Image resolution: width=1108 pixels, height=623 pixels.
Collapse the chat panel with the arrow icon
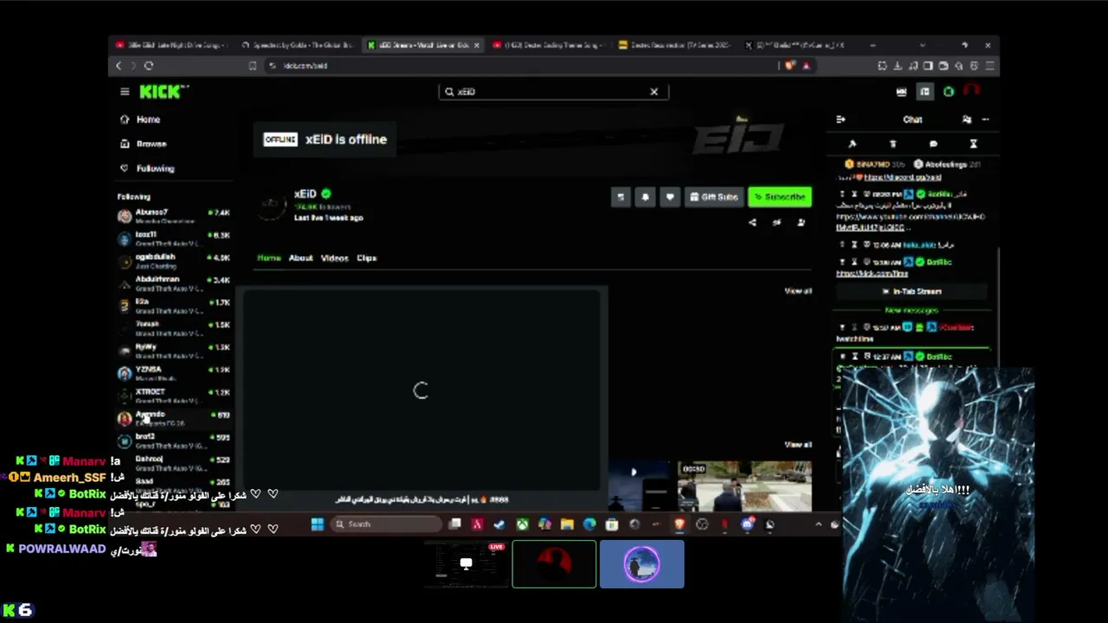pyautogui.click(x=841, y=119)
